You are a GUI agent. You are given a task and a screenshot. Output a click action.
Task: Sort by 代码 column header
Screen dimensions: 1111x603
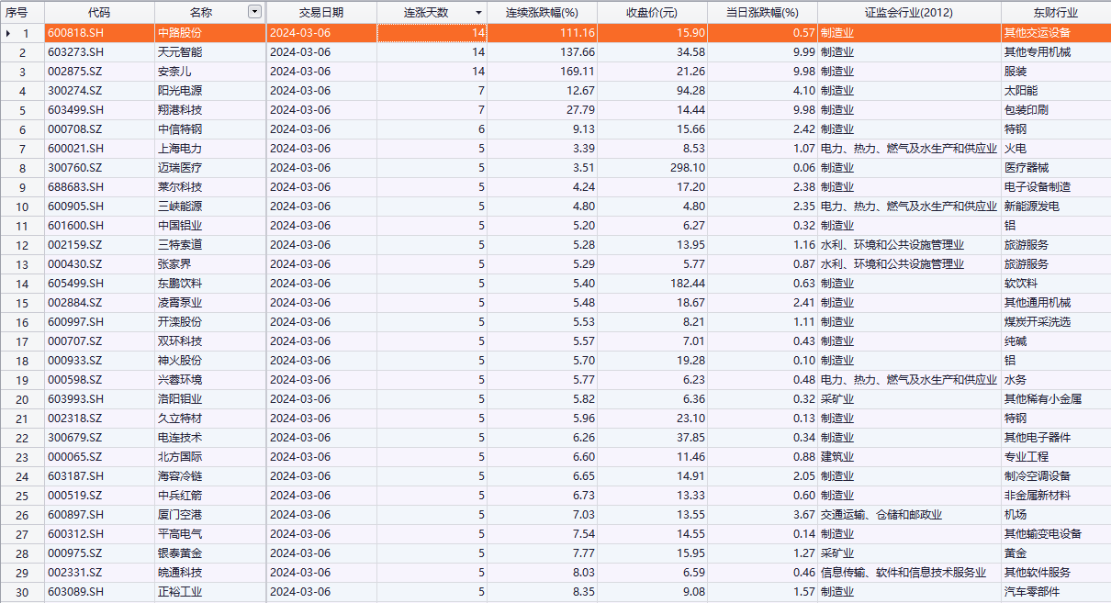pyautogui.click(x=99, y=13)
